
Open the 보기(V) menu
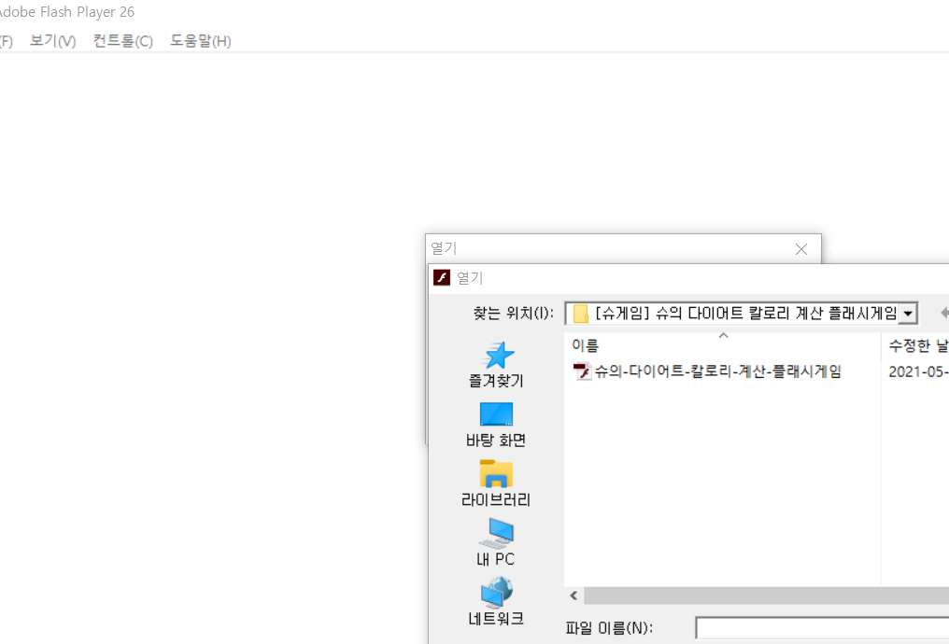[x=52, y=41]
